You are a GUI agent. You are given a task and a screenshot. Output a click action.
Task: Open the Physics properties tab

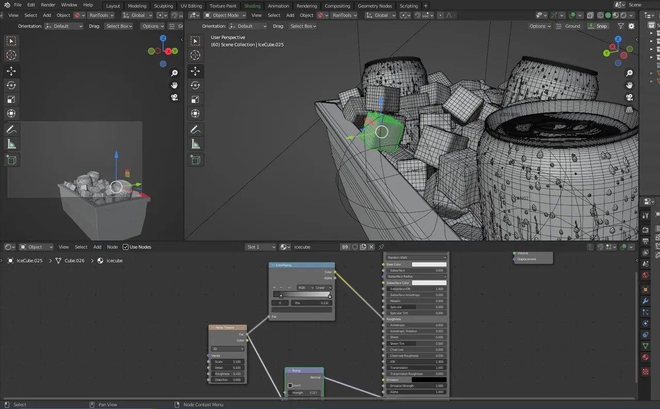coord(645,323)
